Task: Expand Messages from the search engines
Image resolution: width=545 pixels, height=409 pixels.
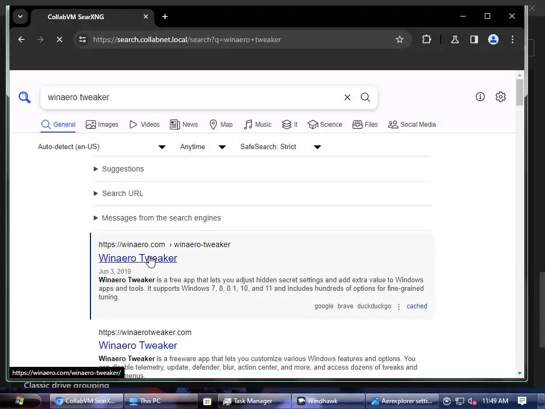Action: coord(158,218)
